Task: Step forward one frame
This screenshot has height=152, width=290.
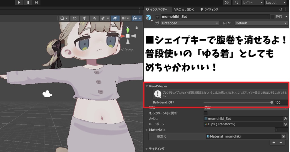Action: tap(36, 2)
